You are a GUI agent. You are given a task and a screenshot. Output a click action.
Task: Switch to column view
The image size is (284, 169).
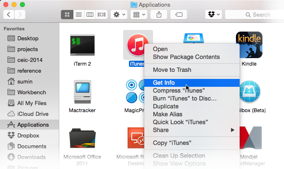pyautogui.click(x=90, y=15)
